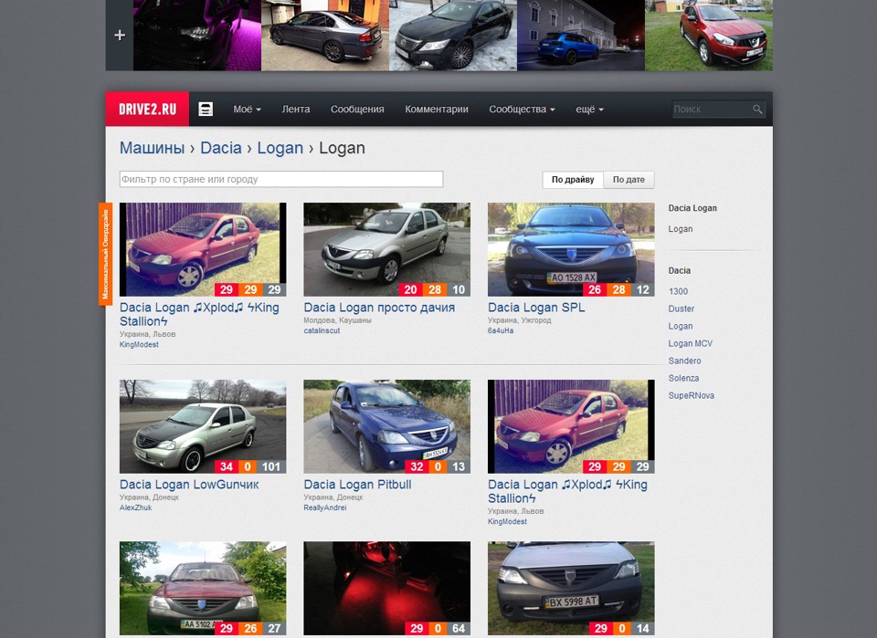Click red badge 26 on SPL photo

(595, 289)
